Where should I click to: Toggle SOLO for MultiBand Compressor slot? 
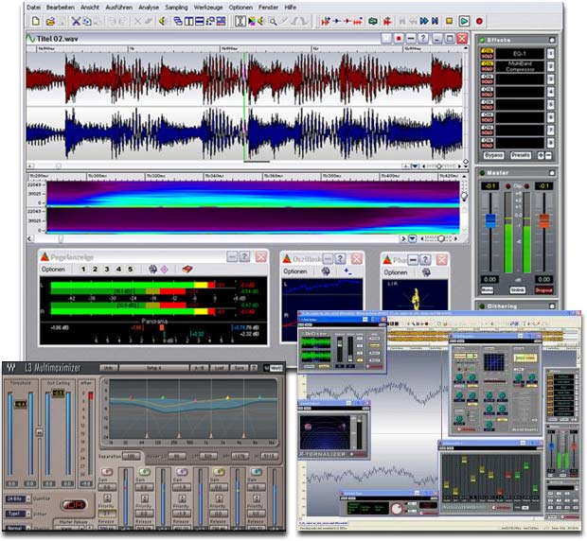point(487,69)
